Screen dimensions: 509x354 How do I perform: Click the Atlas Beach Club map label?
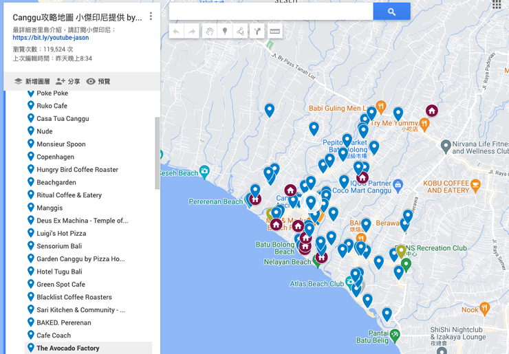[317, 284]
